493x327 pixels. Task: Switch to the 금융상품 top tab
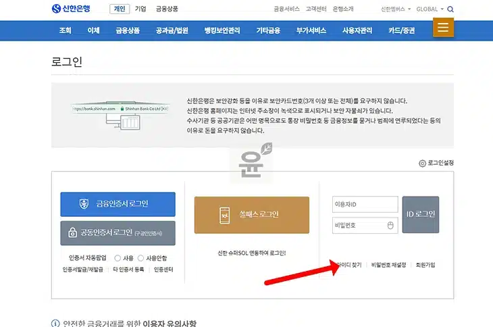coord(167,9)
